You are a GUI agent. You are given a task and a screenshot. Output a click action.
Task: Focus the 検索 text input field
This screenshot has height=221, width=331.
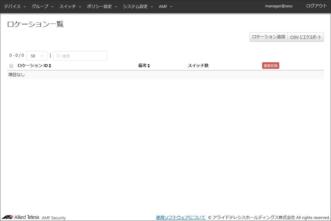tap(82, 56)
